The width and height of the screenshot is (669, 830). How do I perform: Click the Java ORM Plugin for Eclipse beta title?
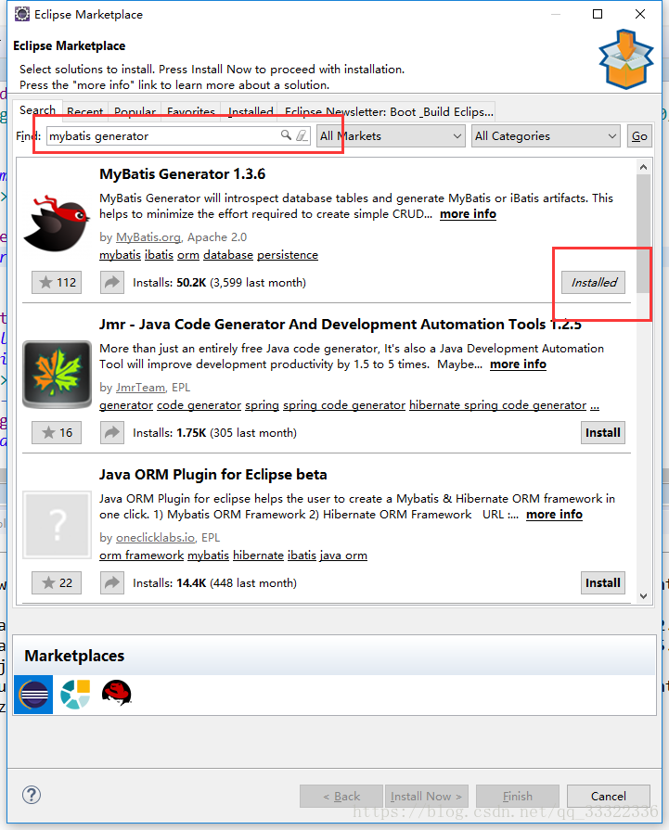[212, 474]
